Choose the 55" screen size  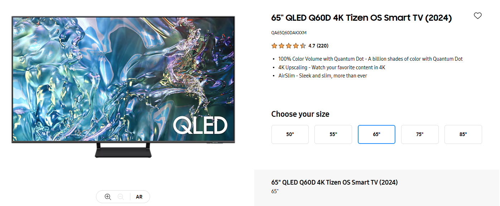[x=333, y=135]
